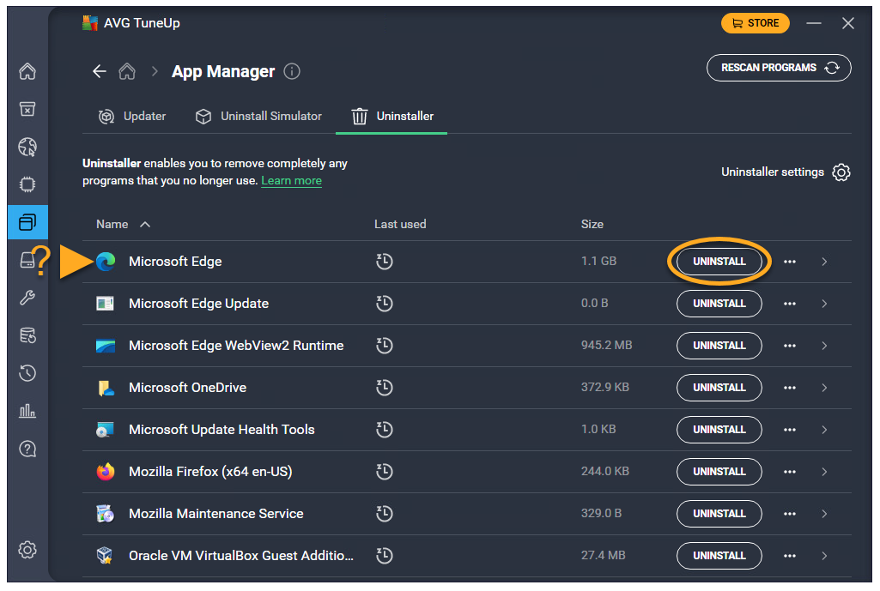
Task: Expand details chevron for Mozilla Firefox row
Action: (x=824, y=472)
